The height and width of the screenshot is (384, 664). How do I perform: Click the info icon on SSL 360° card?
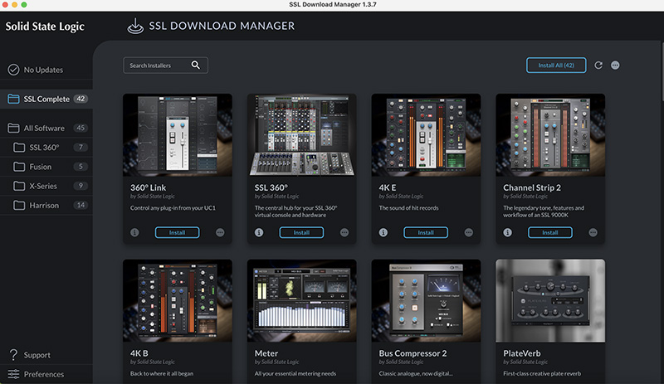pos(259,233)
